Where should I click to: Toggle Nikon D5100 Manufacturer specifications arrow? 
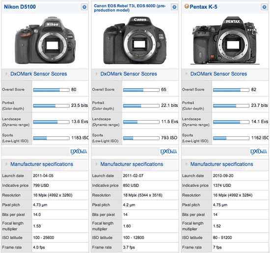point(6,164)
